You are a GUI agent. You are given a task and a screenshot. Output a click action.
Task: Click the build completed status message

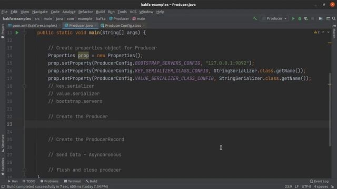click(x=57, y=186)
